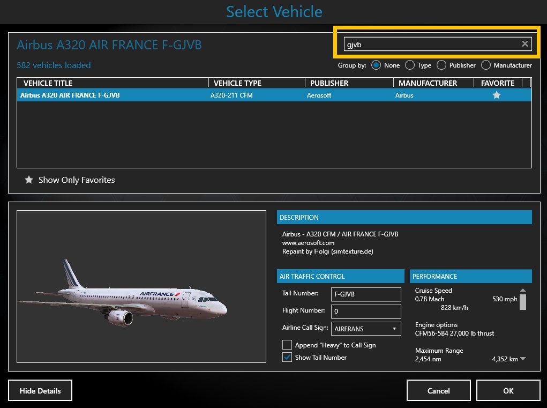Image resolution: width=547 pixels, height=408 pixels.
Task: Click the Tail Number field F-GJVB
Action: click(366, 294)
